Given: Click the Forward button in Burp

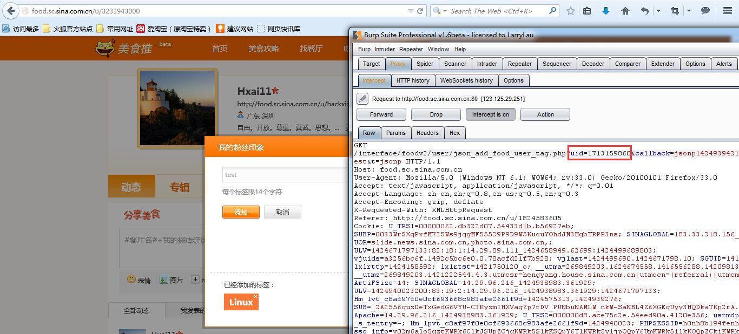Looking at the screenshot, I should point(381,114).
